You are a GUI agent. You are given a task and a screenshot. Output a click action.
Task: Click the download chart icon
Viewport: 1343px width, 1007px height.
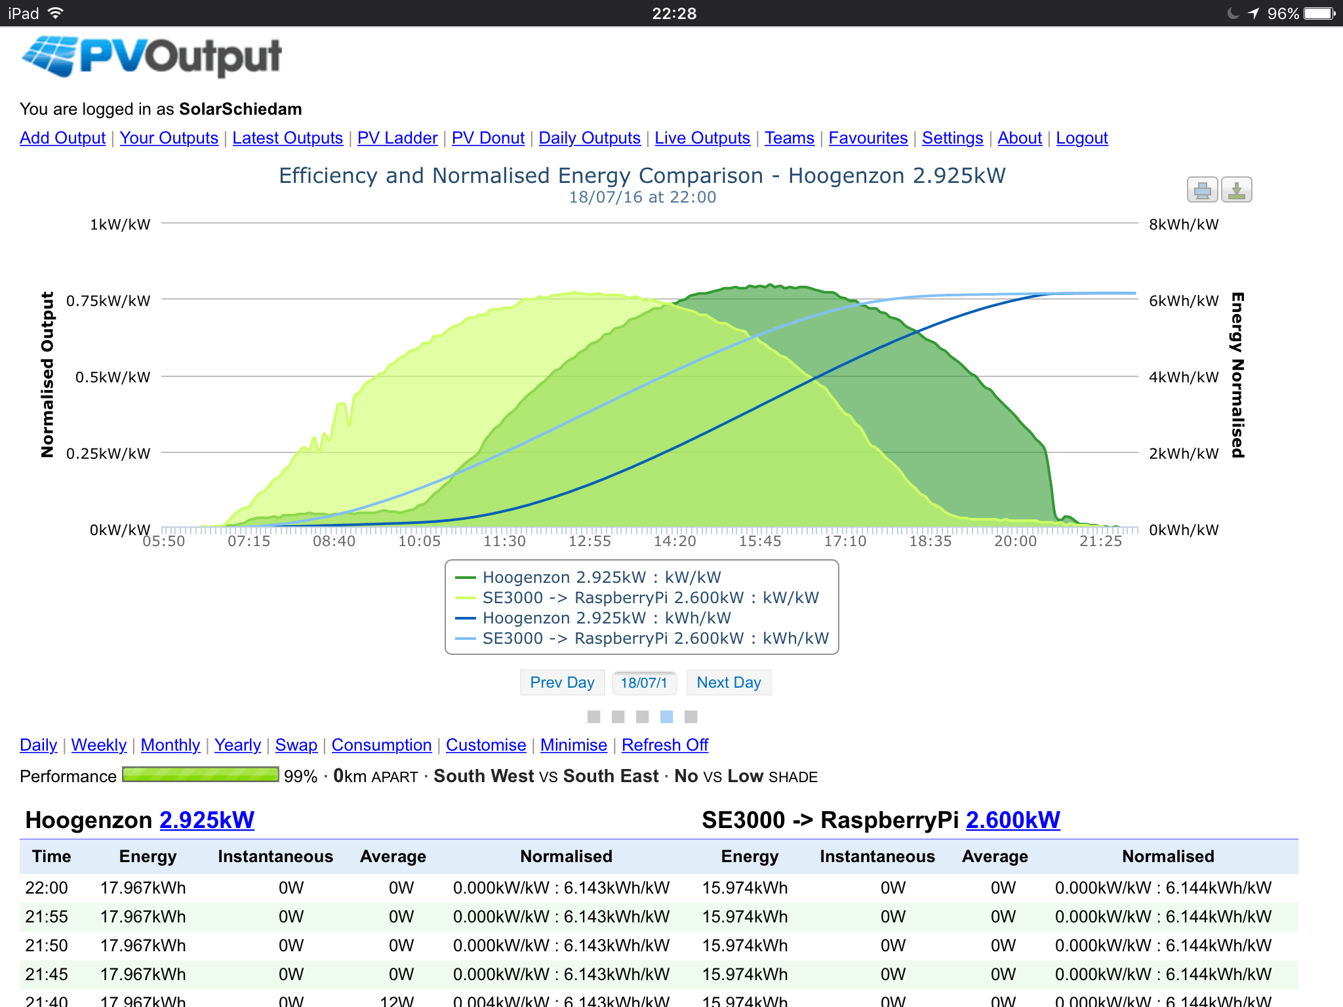[x=1236, y=190]
